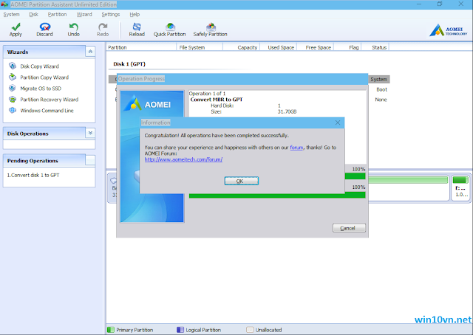This screenshot has height=335, width=473.
Task: Click the AOMEI Technology logo
Action: [449, 30]
